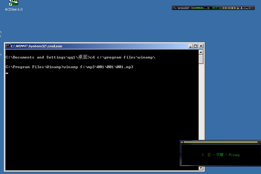
Task: Click the cmd.exe title bar
Action: tap(104, 46)
